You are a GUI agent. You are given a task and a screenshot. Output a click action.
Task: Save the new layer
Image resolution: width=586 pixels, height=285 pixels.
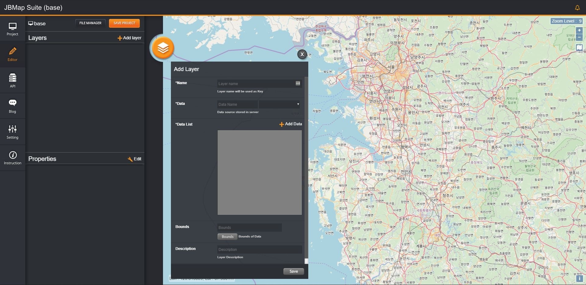point(293,271)
